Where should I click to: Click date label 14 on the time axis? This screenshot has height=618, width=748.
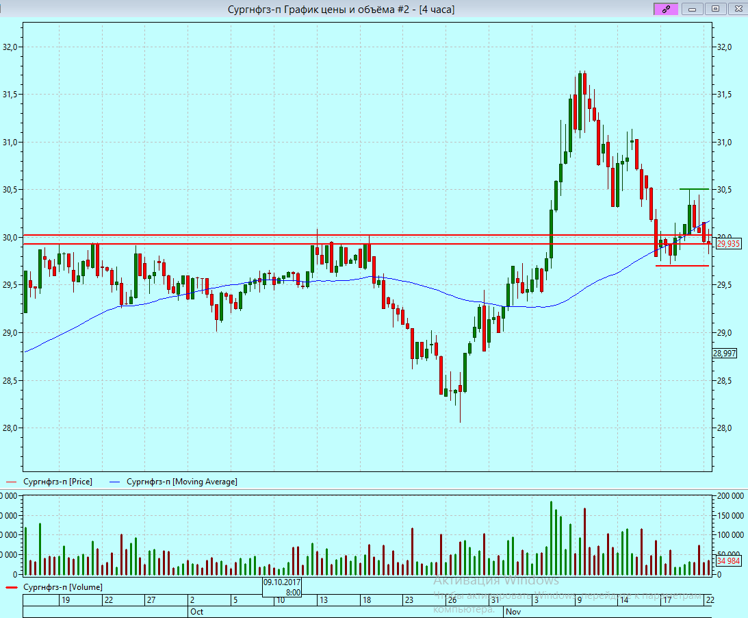[624, 600]
